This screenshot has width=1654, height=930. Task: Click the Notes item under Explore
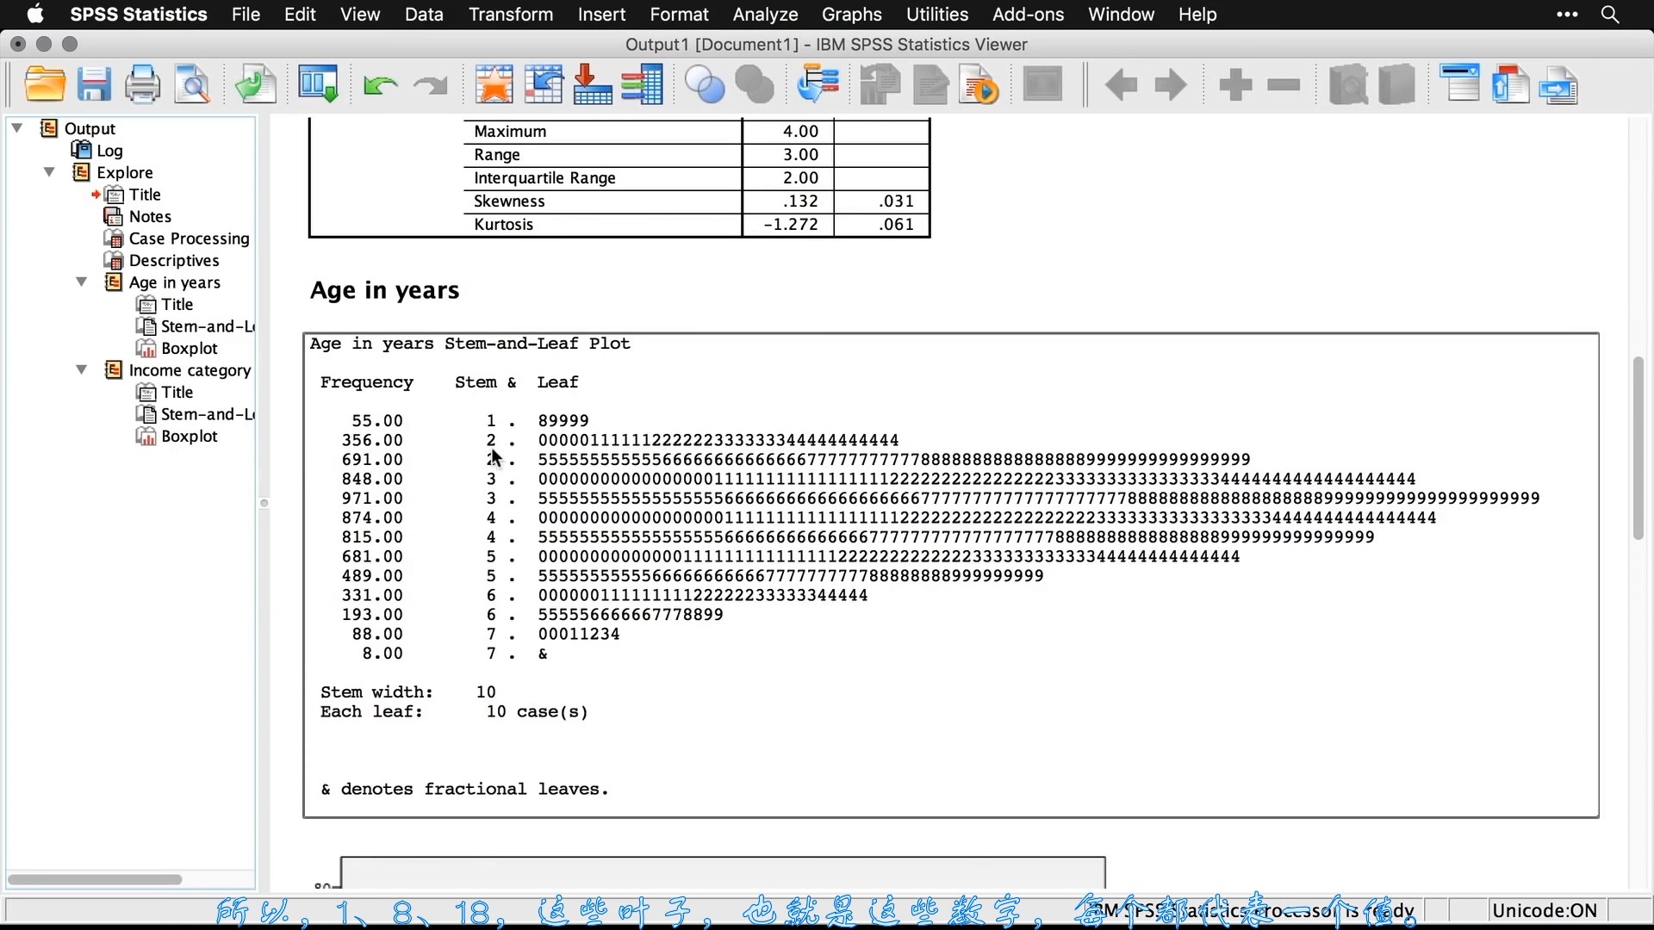pyautogui.click(x=150, y=216)
